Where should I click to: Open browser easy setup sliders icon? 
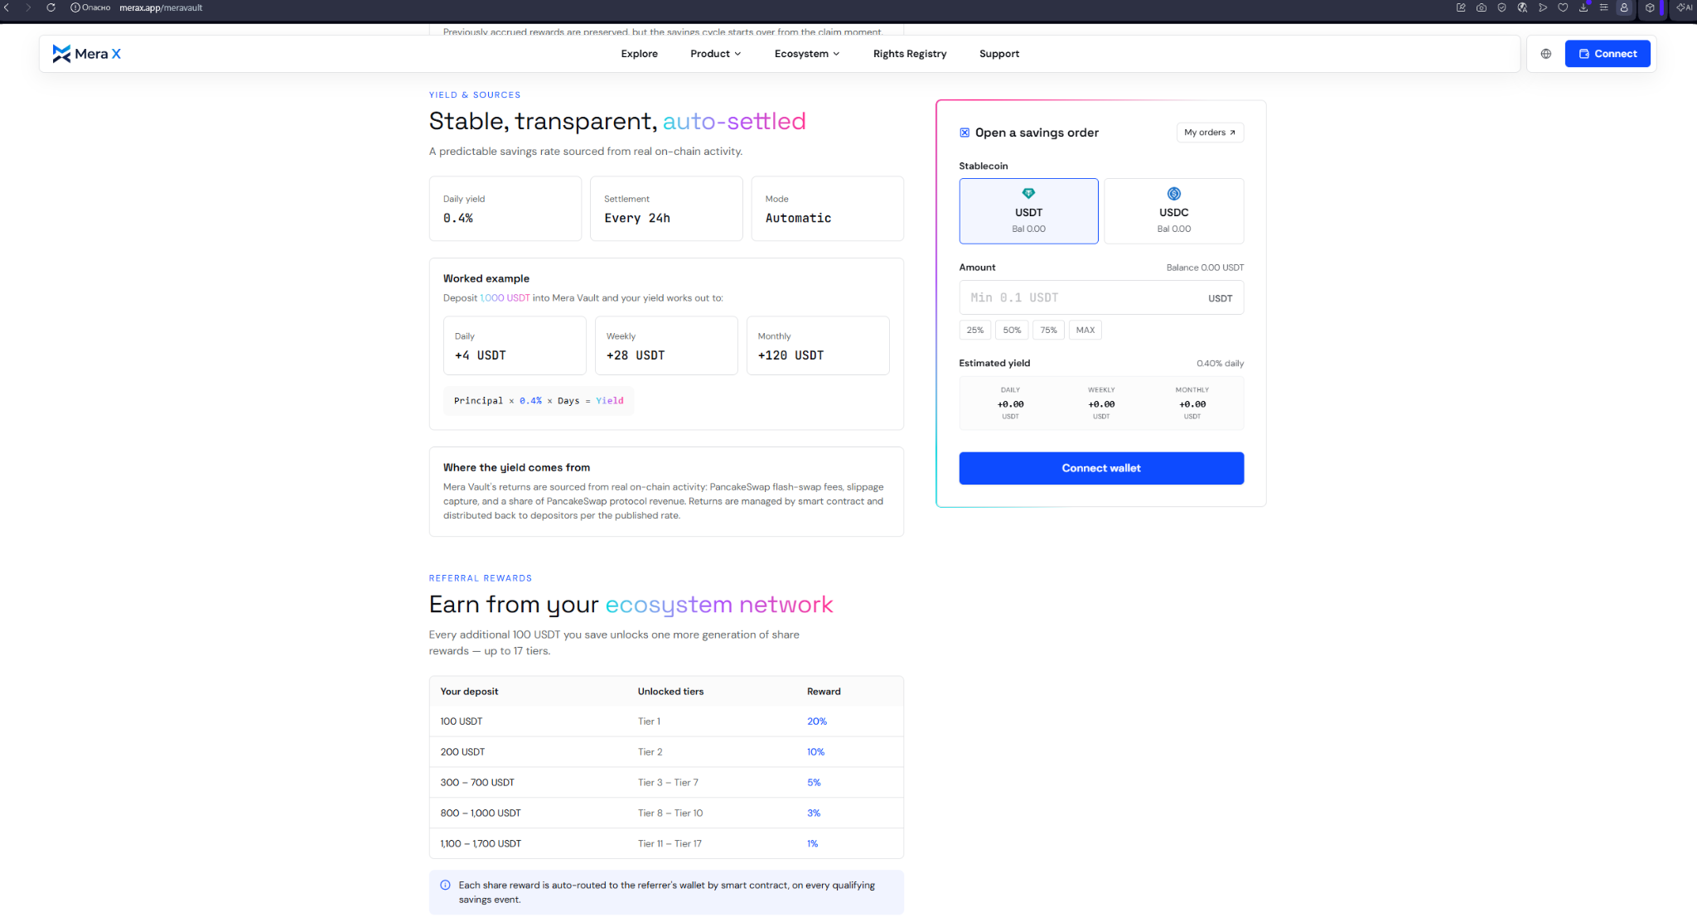coord(1603,7)
